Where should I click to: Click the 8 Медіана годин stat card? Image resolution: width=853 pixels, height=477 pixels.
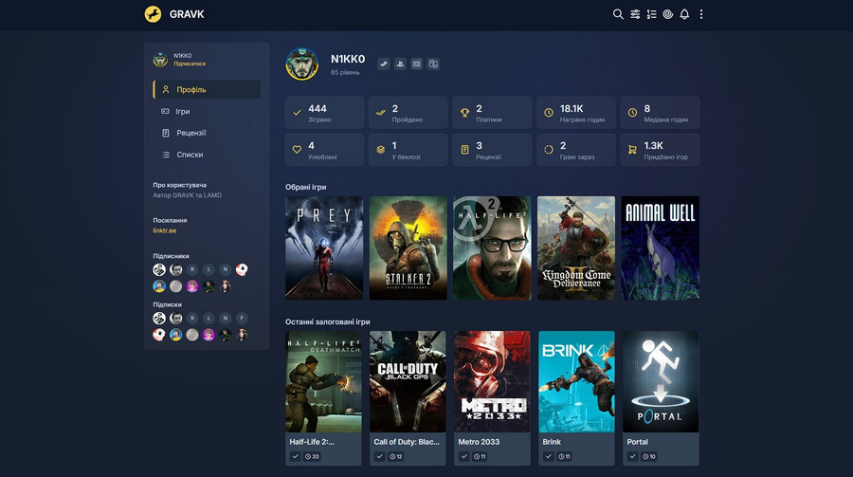coord(660,113)
